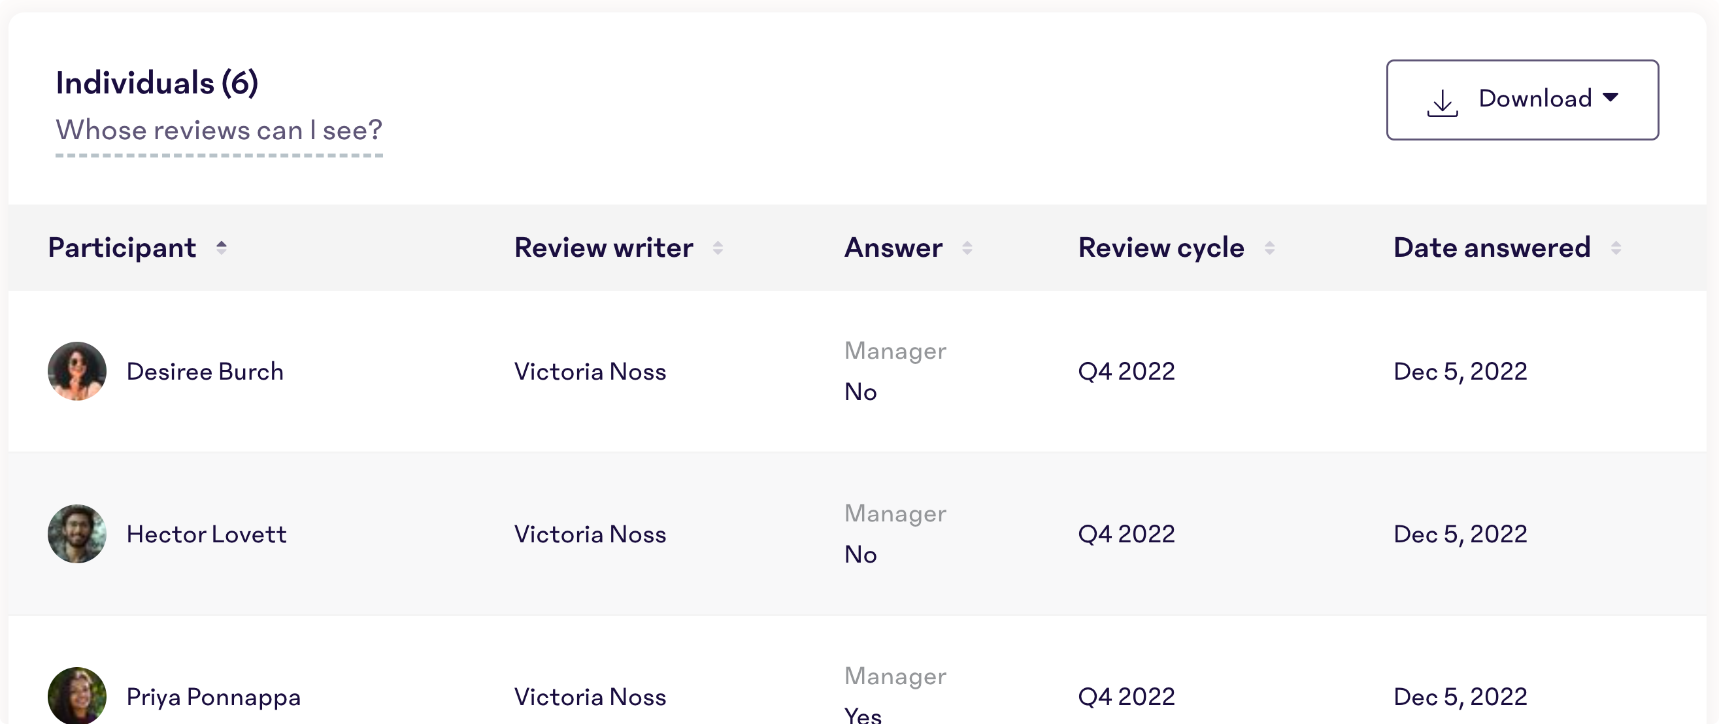The width and height of the screenshot is (1719, 724).
Task: Toggle Review cycle sort icon
Action: pos(1269,248)
